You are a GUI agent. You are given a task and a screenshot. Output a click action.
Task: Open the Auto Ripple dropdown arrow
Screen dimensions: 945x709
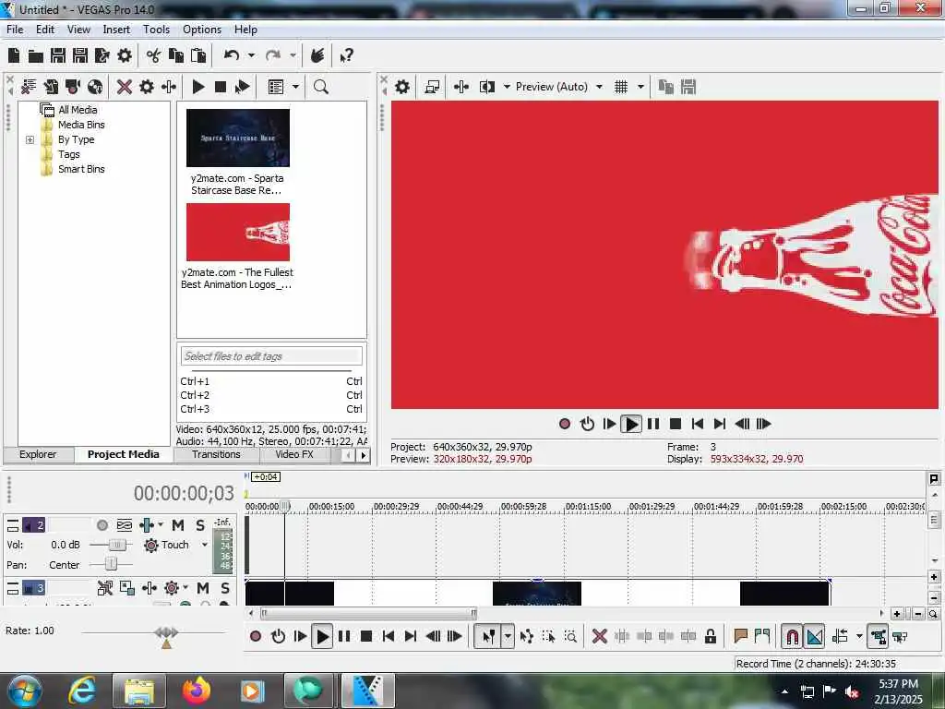(x=859, y=637)
